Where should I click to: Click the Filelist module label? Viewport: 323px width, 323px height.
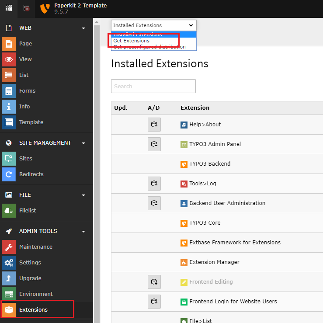coord(28,210)
